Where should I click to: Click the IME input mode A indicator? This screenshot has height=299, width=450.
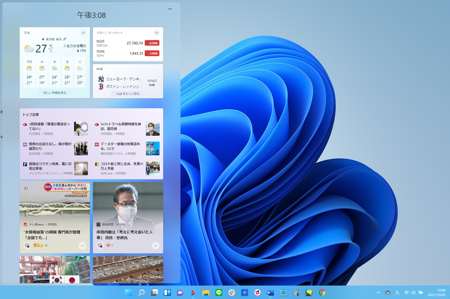[397, 292]
